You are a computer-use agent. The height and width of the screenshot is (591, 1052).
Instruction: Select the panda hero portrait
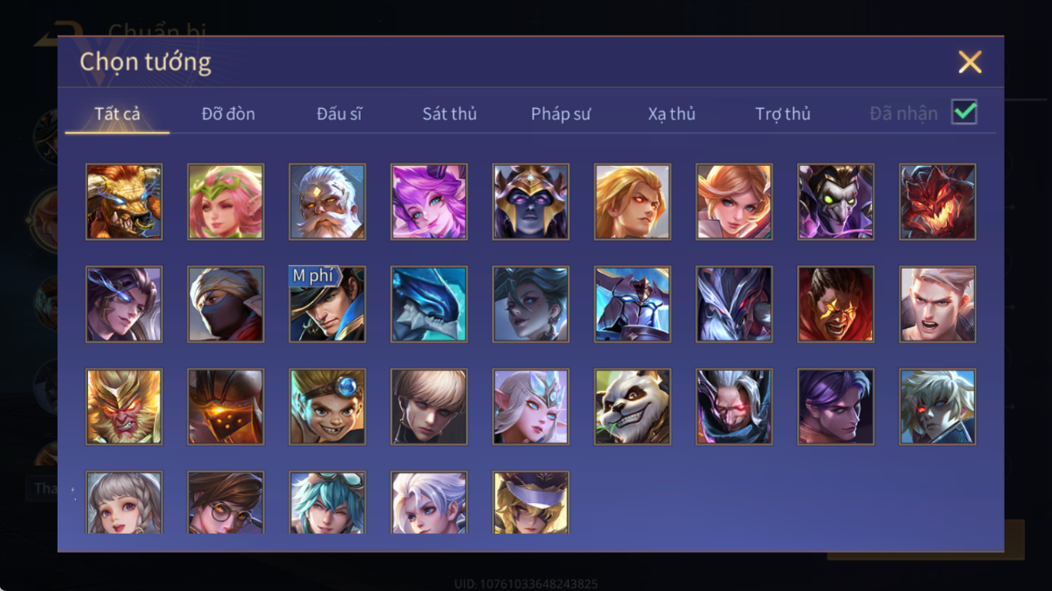(632, 407)
